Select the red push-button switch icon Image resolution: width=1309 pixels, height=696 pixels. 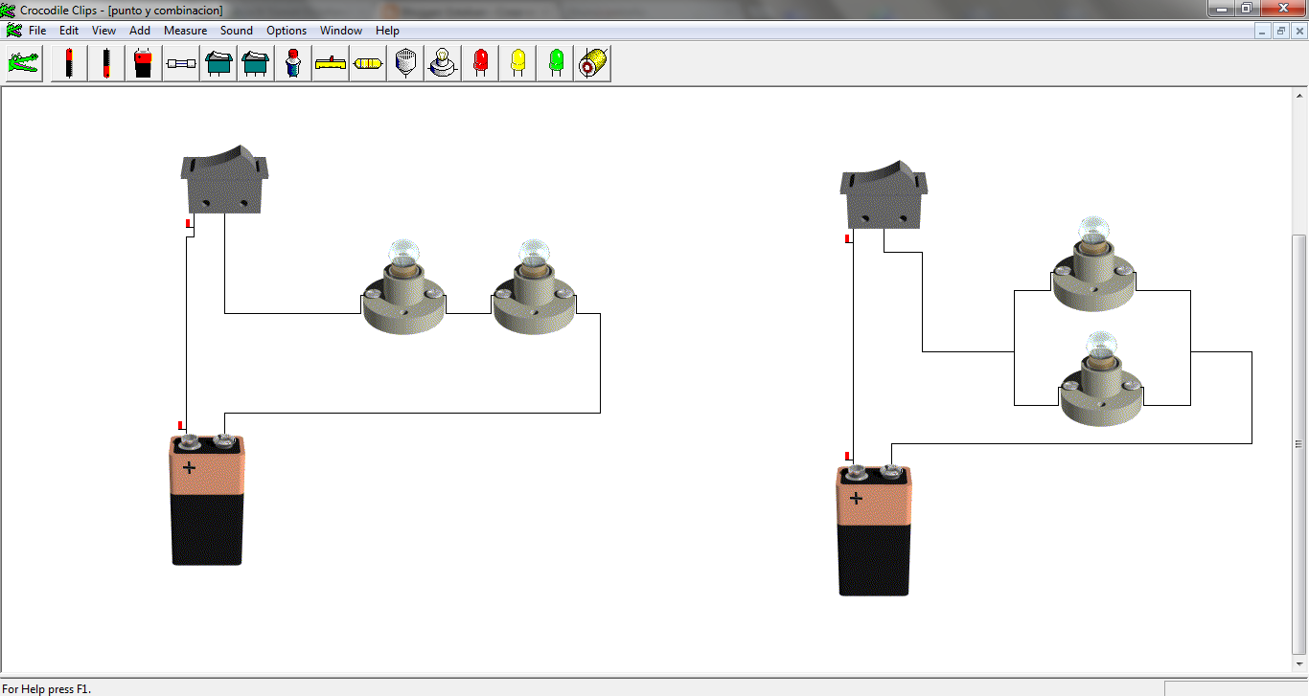(x=293, y=64)
